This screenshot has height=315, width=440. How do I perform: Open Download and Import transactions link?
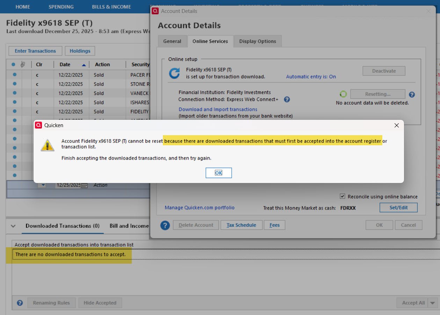(x=218, y=109)
